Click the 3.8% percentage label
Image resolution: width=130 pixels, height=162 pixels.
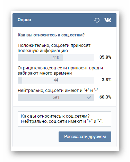tap(106, 80)
